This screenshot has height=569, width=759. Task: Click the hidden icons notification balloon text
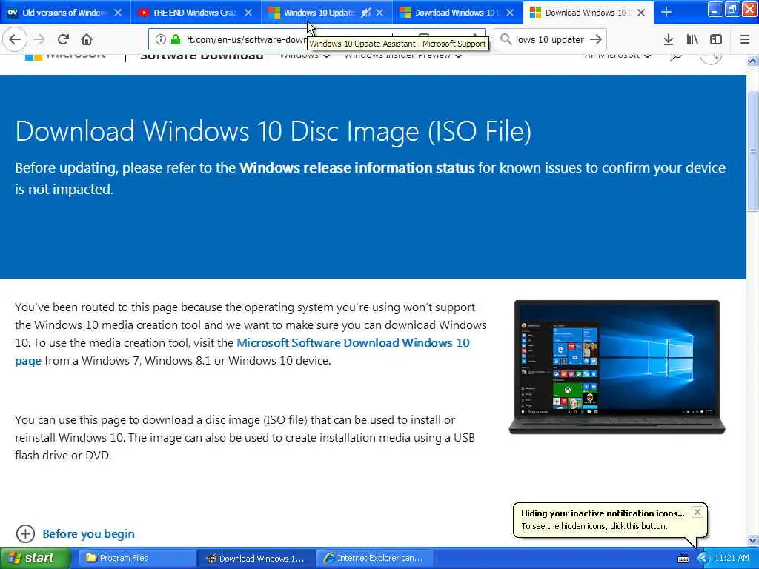(594, 526)
